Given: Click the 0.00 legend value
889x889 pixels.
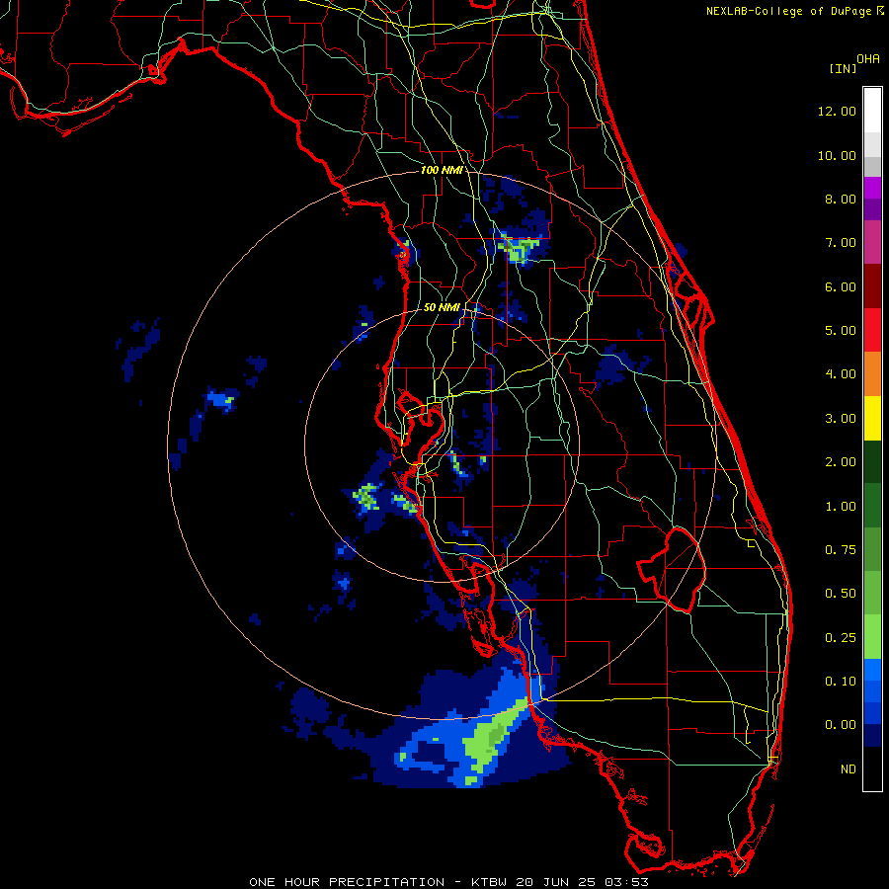Looking at the screenshot, I should pyautogui.click(x=841, y=725).
